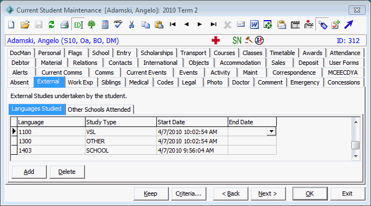Screen dimensions: 371x206
Task: Click the Word document icon
Action: click(x=254, y=25)
